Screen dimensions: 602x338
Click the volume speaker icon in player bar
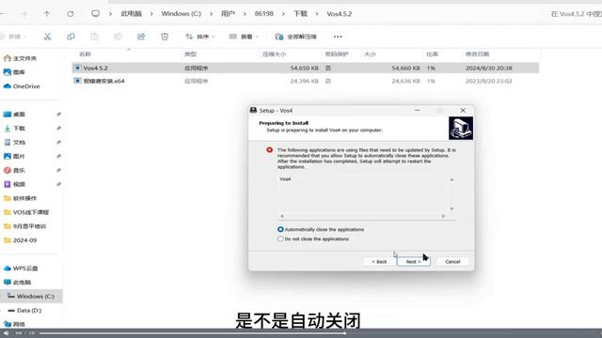click(x=7, y=333)
